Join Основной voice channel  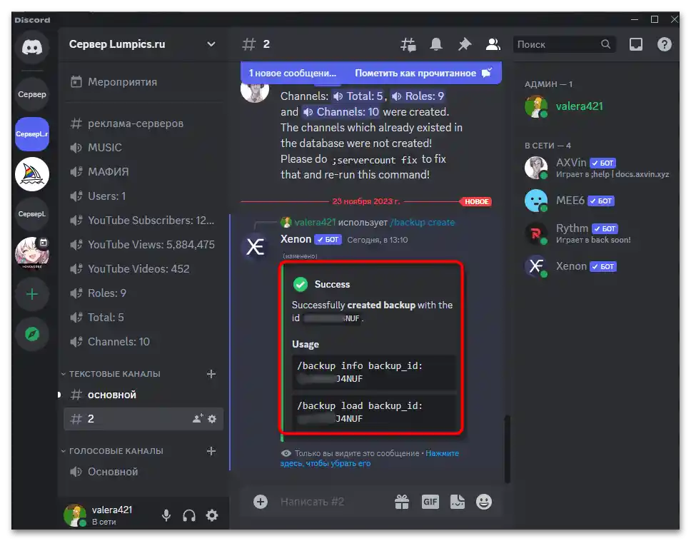(x=143, y=471)
